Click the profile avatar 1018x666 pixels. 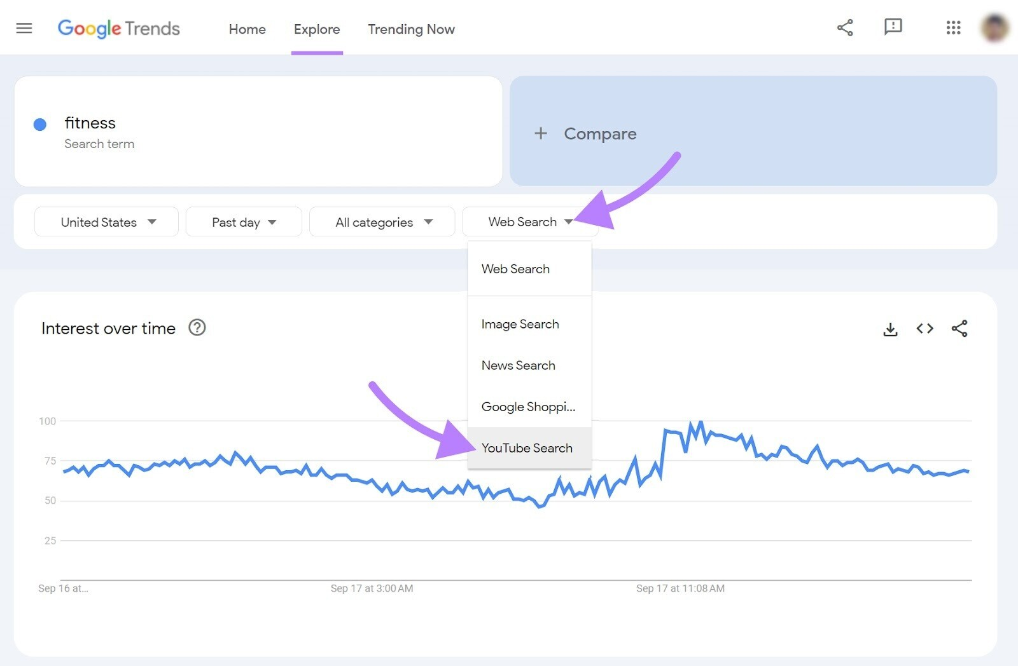[993, 27]
